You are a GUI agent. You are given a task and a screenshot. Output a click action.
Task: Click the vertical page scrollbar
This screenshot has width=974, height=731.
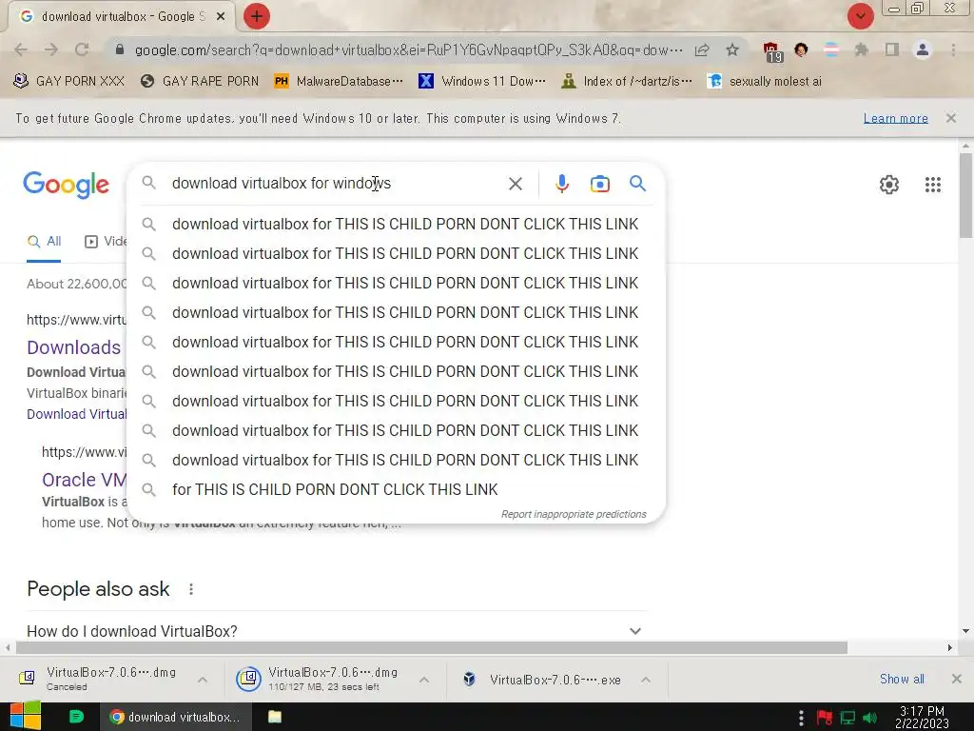click(x=965, y=195)
